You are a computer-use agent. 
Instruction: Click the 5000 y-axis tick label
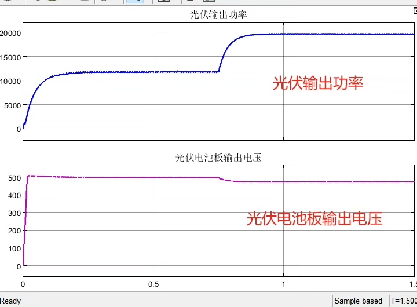(13, 105)
